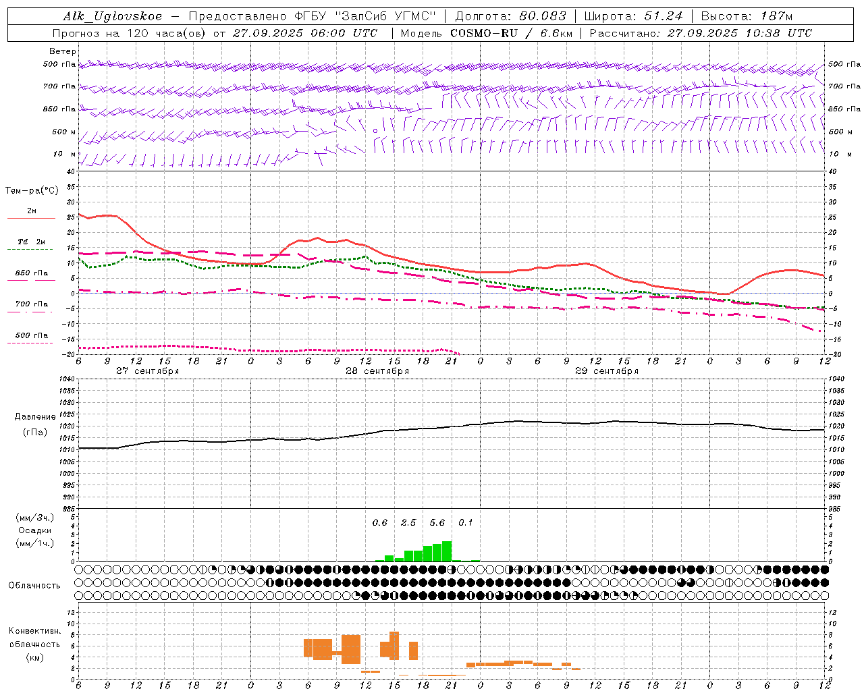Viewport: 864px width, 691px height.
Task: Select the dashed line sample under 'Td 2м'
Action: click(30, 250)
